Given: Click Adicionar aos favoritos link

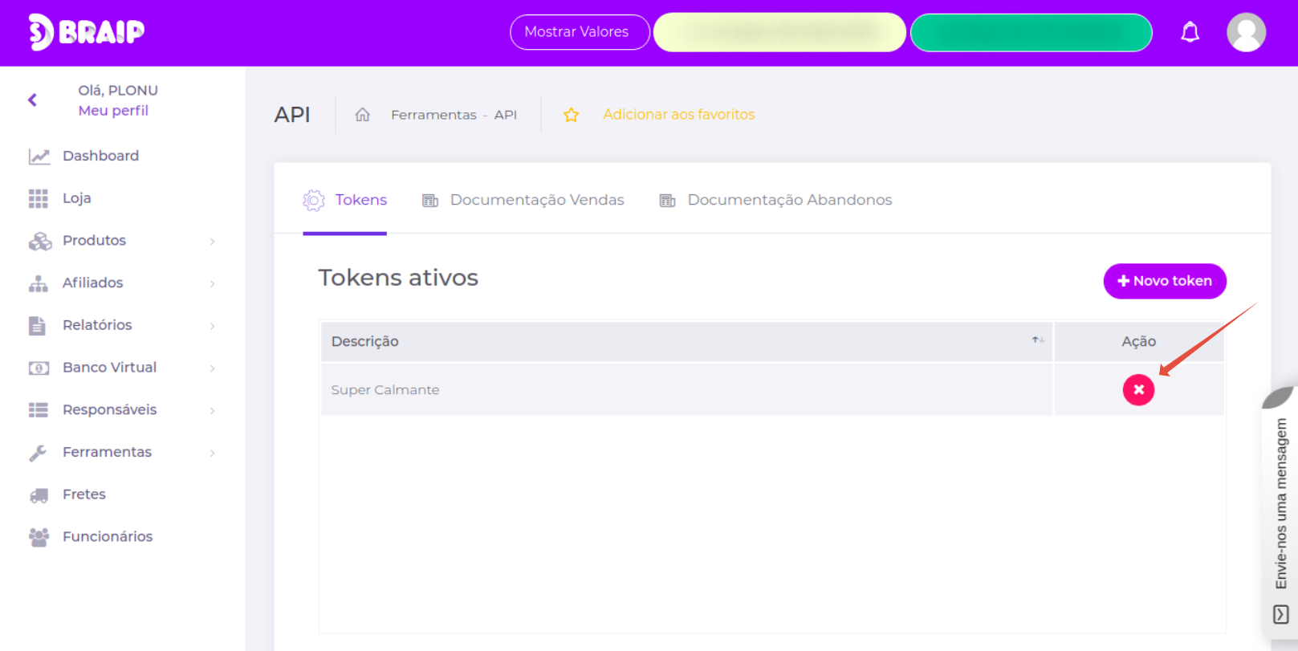Looking at the screenshot, I should click(x=679, y=115).
